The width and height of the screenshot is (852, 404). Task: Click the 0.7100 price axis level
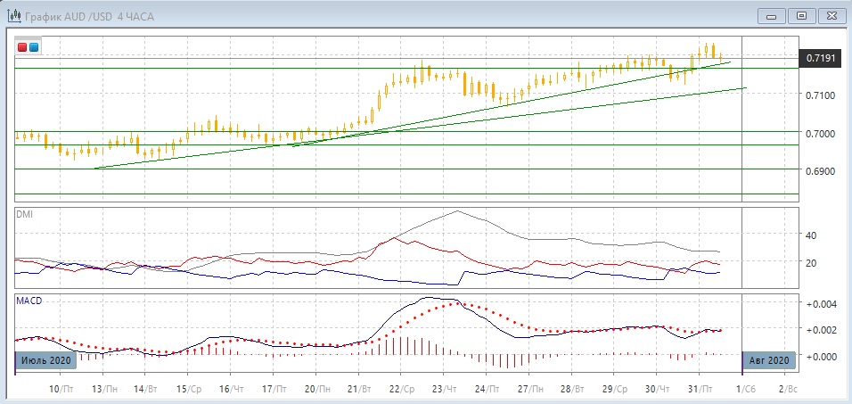coord(820,95)
